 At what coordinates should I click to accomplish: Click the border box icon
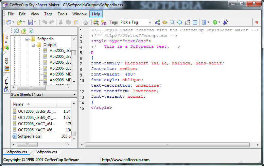pos(172,22)
